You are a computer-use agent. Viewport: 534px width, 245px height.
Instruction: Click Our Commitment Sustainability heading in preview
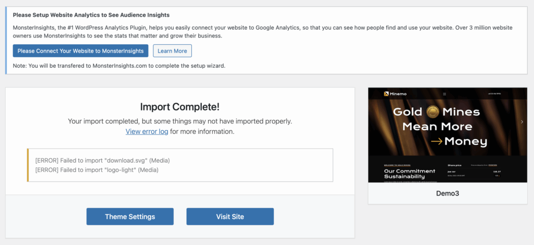410,174
